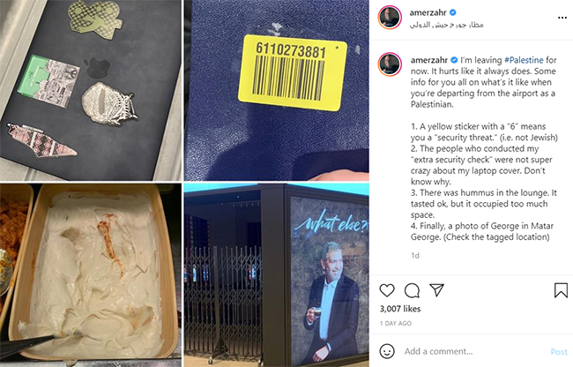The image size is (573, 367).
Task: Open the emoji picker smiley icon
Action: (x=387, y=351)
